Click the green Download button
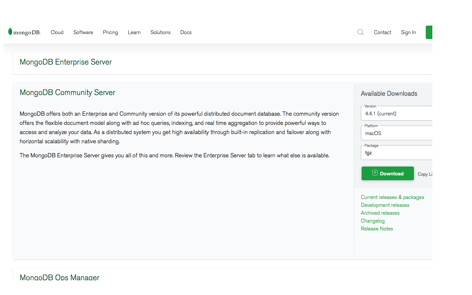472x295 pixels. point(388,173)
